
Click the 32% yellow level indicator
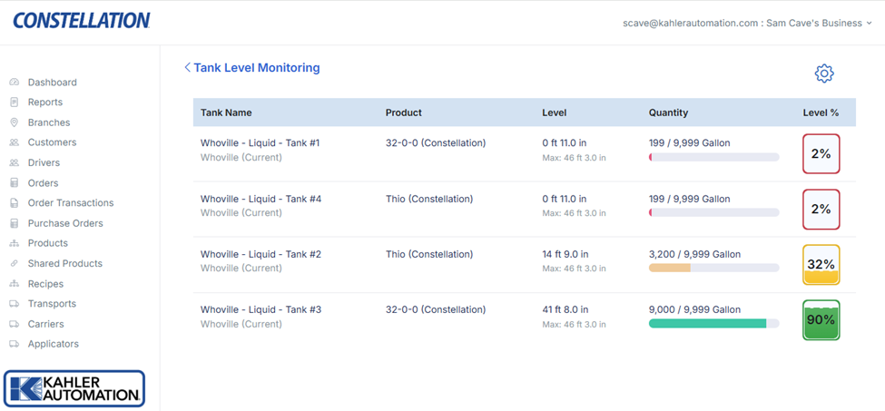click(821, 265)
